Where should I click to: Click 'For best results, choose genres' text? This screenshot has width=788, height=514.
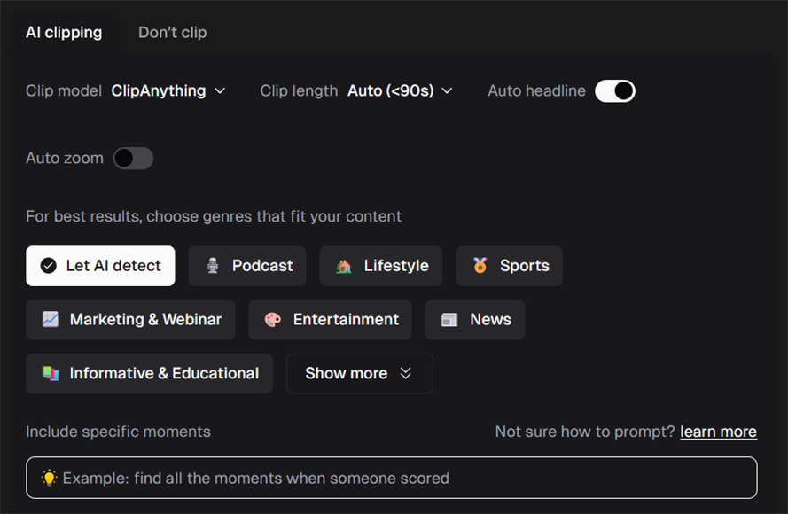214,216
